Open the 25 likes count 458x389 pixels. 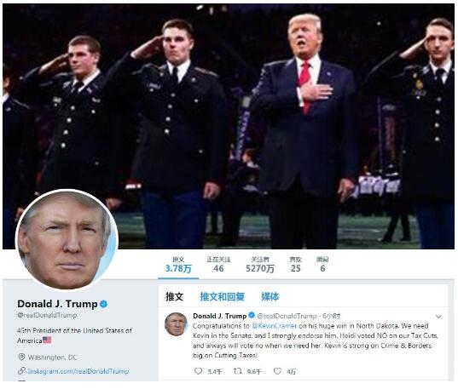[x=296, y=265]
